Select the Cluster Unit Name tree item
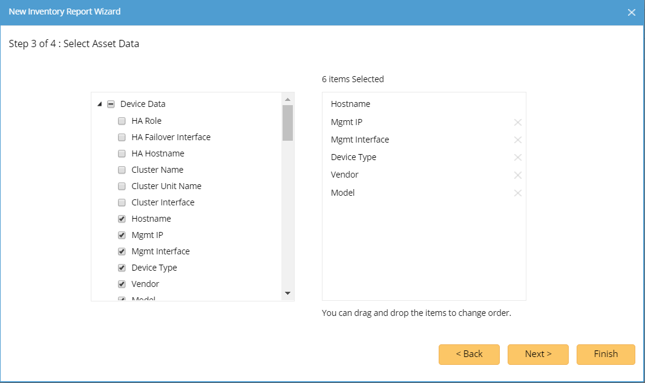Image resolution: width=645 pixels, height=383 pixels. 166,186
